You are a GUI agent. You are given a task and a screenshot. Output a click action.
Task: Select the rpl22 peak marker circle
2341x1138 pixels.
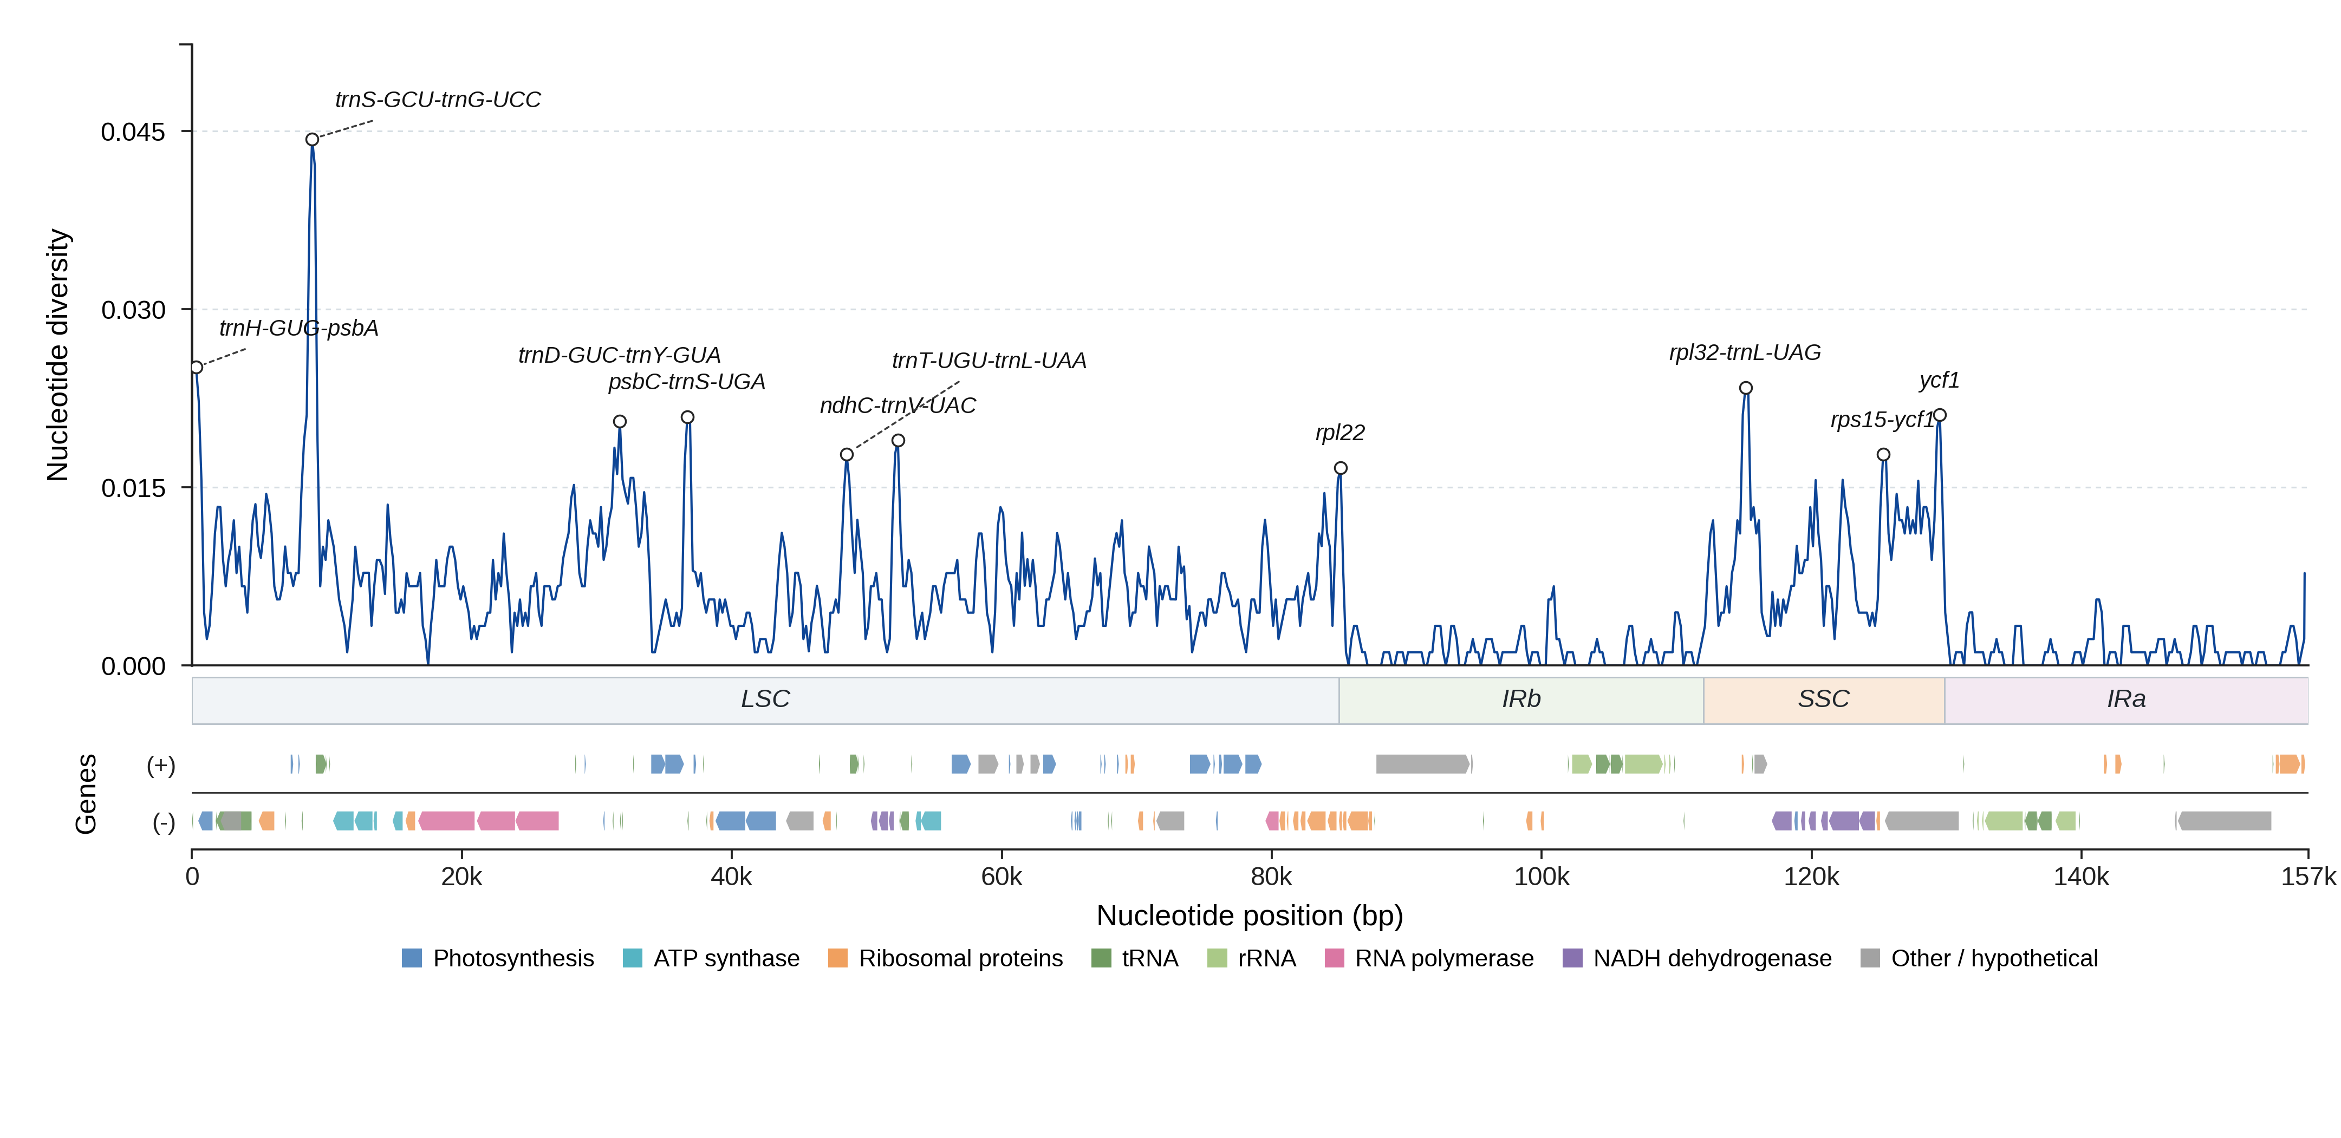point(1341,469)
